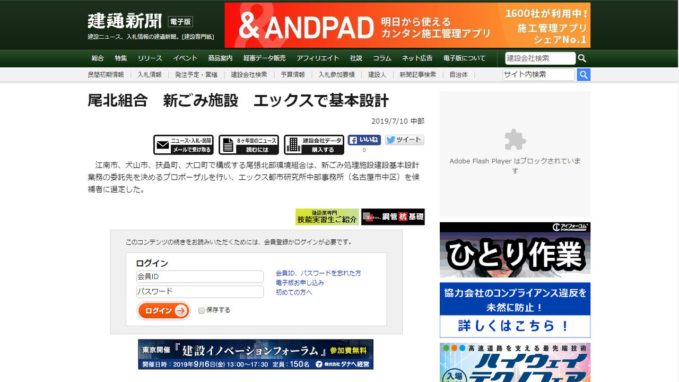This screenshot has width=679, height=382.
Task: Go to 予算情報 in the sub navigation
Action: click(x=293, y=75)
